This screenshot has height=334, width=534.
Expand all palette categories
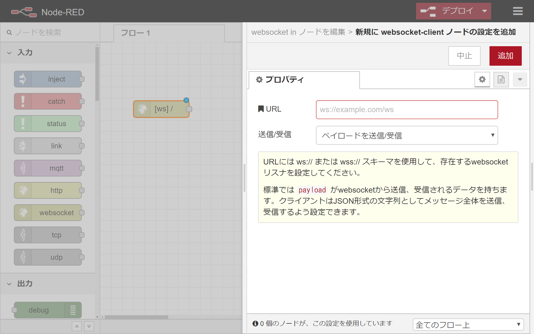89,326
